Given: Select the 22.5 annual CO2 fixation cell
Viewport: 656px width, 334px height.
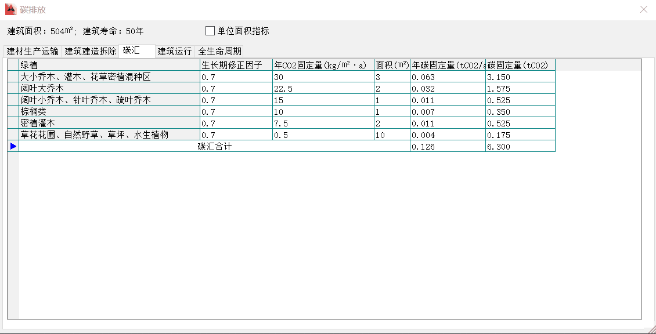Looking at the screenshot, I should pyautogui.click(x=323, y=89).
